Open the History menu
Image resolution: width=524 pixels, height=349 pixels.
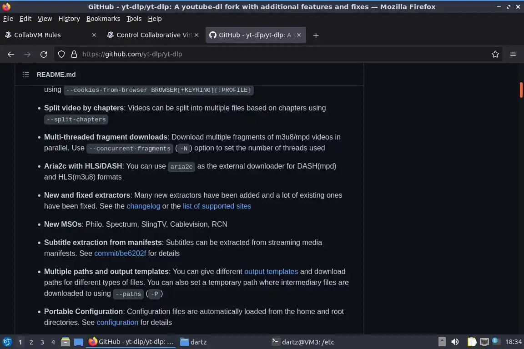pyautogui.click(x=69, y=19)
